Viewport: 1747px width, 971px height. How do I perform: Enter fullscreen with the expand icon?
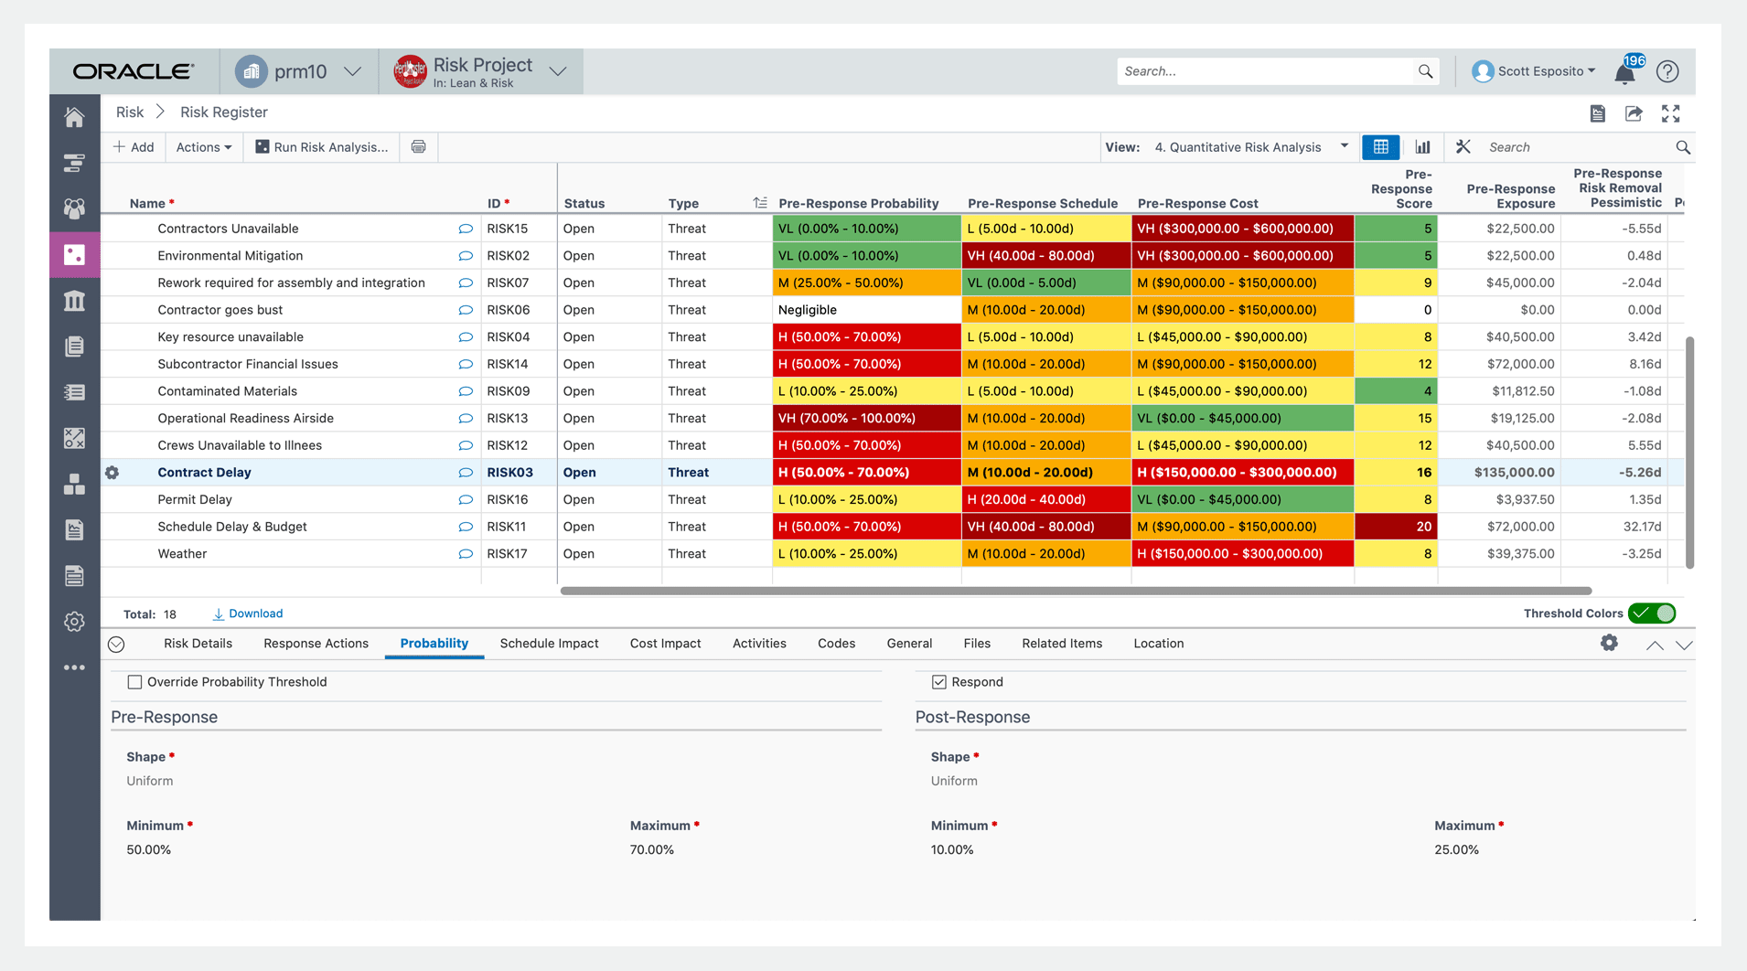[x=1671, y=113]
